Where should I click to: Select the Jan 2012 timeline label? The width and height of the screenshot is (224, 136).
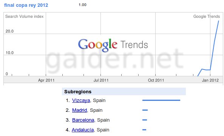[x=210, y=80]
